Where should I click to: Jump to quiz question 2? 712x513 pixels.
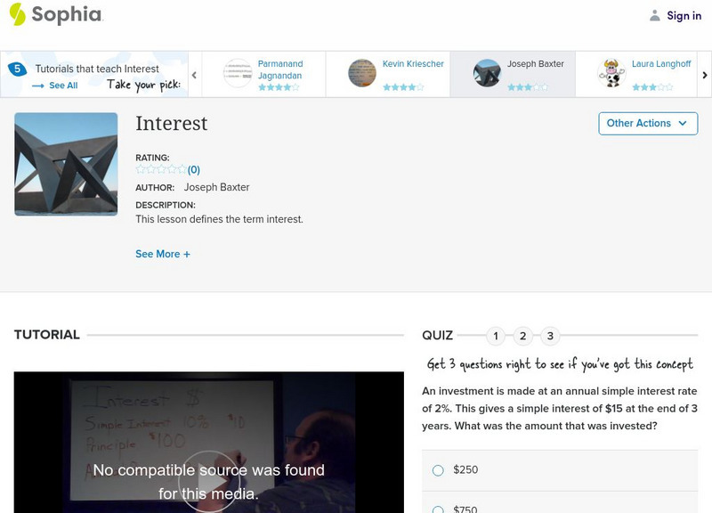(522, 337)
